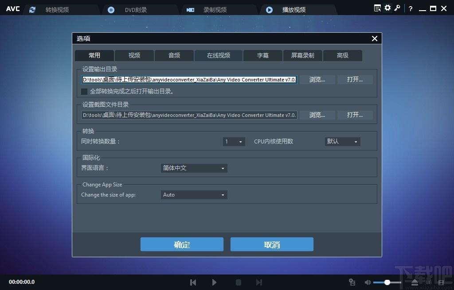Image resolution: width=454 pixels, height=290 pixels.
Task: Select the 常用 options tab
Action: click(x=94, y=55)
